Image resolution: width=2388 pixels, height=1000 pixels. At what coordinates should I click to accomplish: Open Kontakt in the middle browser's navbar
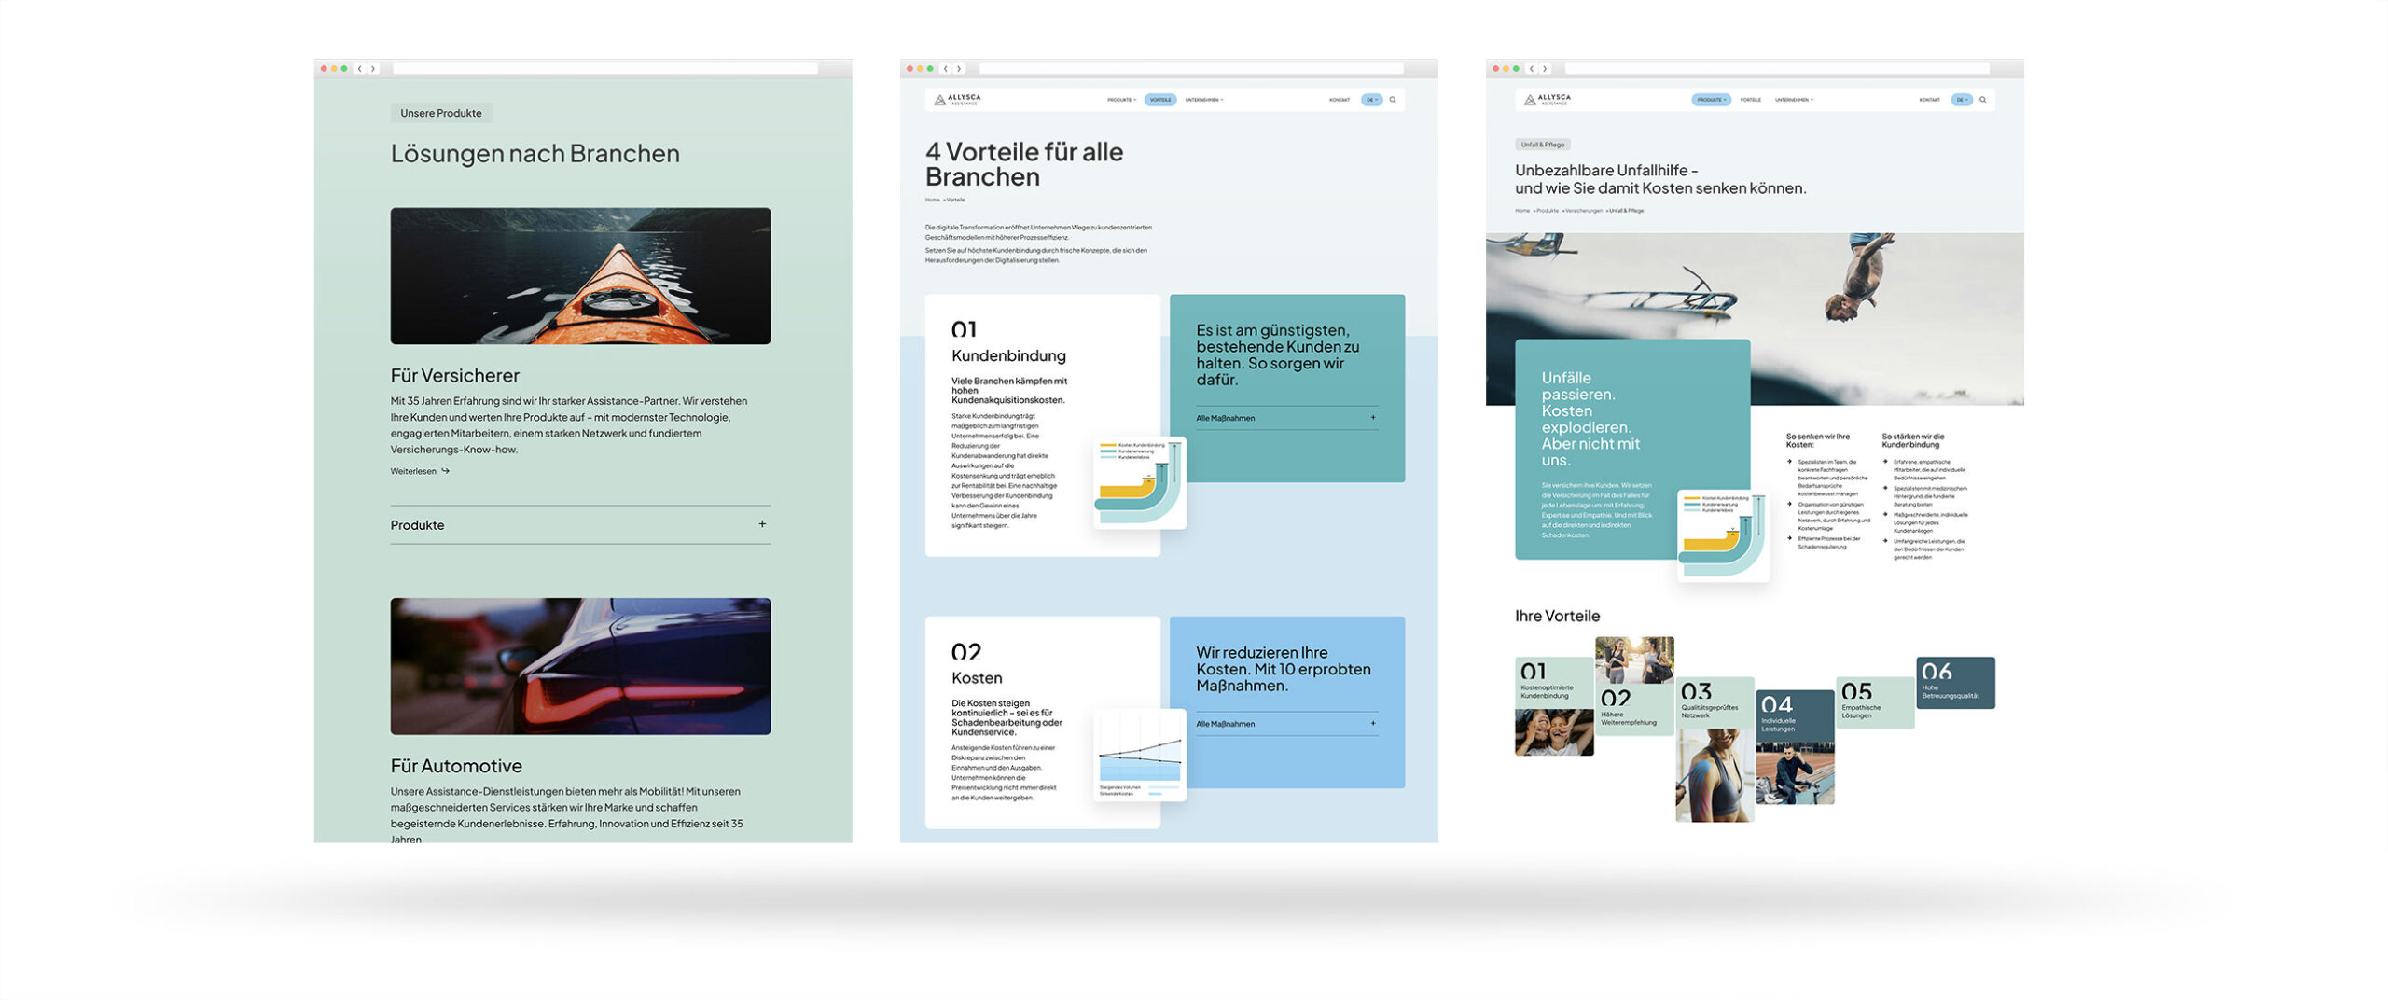coord(1340,100)
